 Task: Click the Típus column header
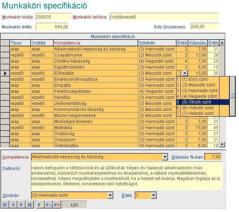click(20, 43)
